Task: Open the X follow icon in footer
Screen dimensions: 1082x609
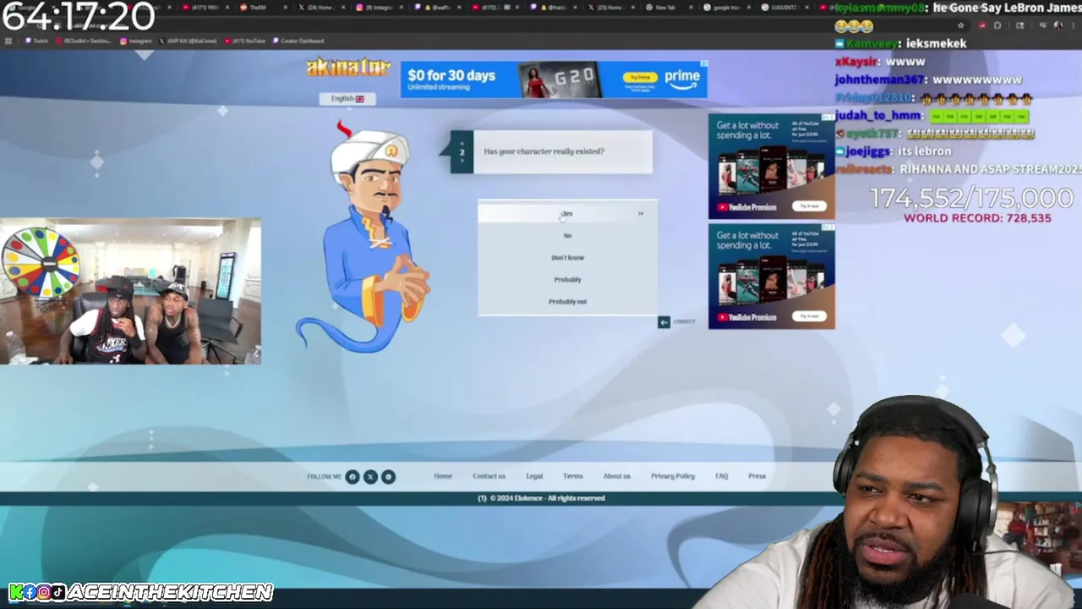Action: 370,476
